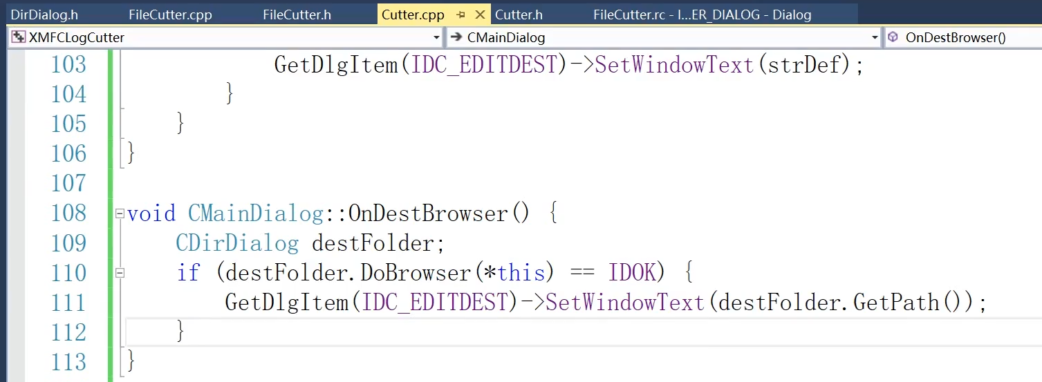This screenshot has height=382, width=1042.
Task: Close the Cutter.cpp tab
Action: [x=480, y=15]
